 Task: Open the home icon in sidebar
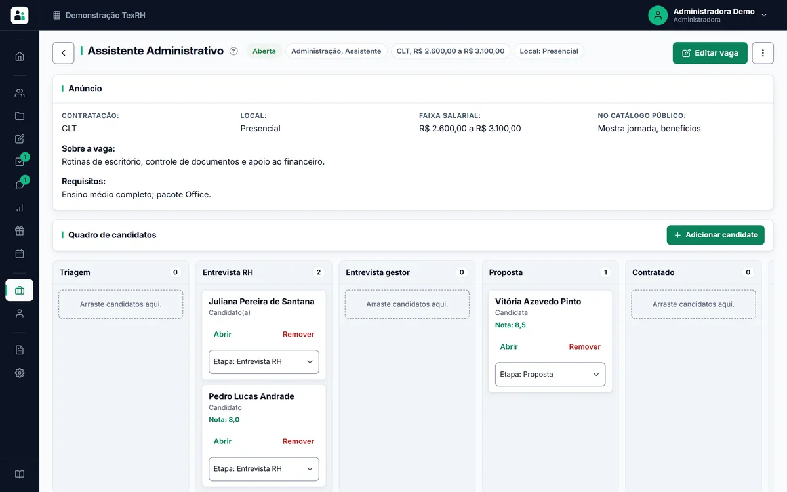[20, 56]
